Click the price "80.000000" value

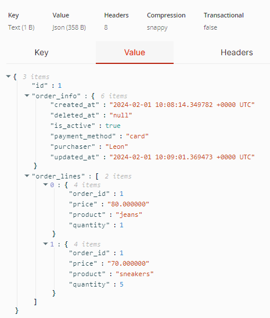pos(128,204)
